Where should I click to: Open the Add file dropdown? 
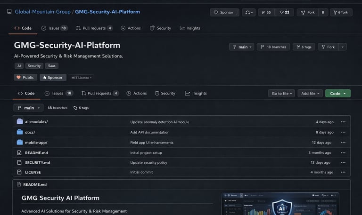310,93
